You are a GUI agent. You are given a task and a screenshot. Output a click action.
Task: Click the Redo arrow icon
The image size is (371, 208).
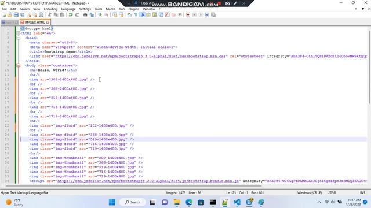coord(77,15)
